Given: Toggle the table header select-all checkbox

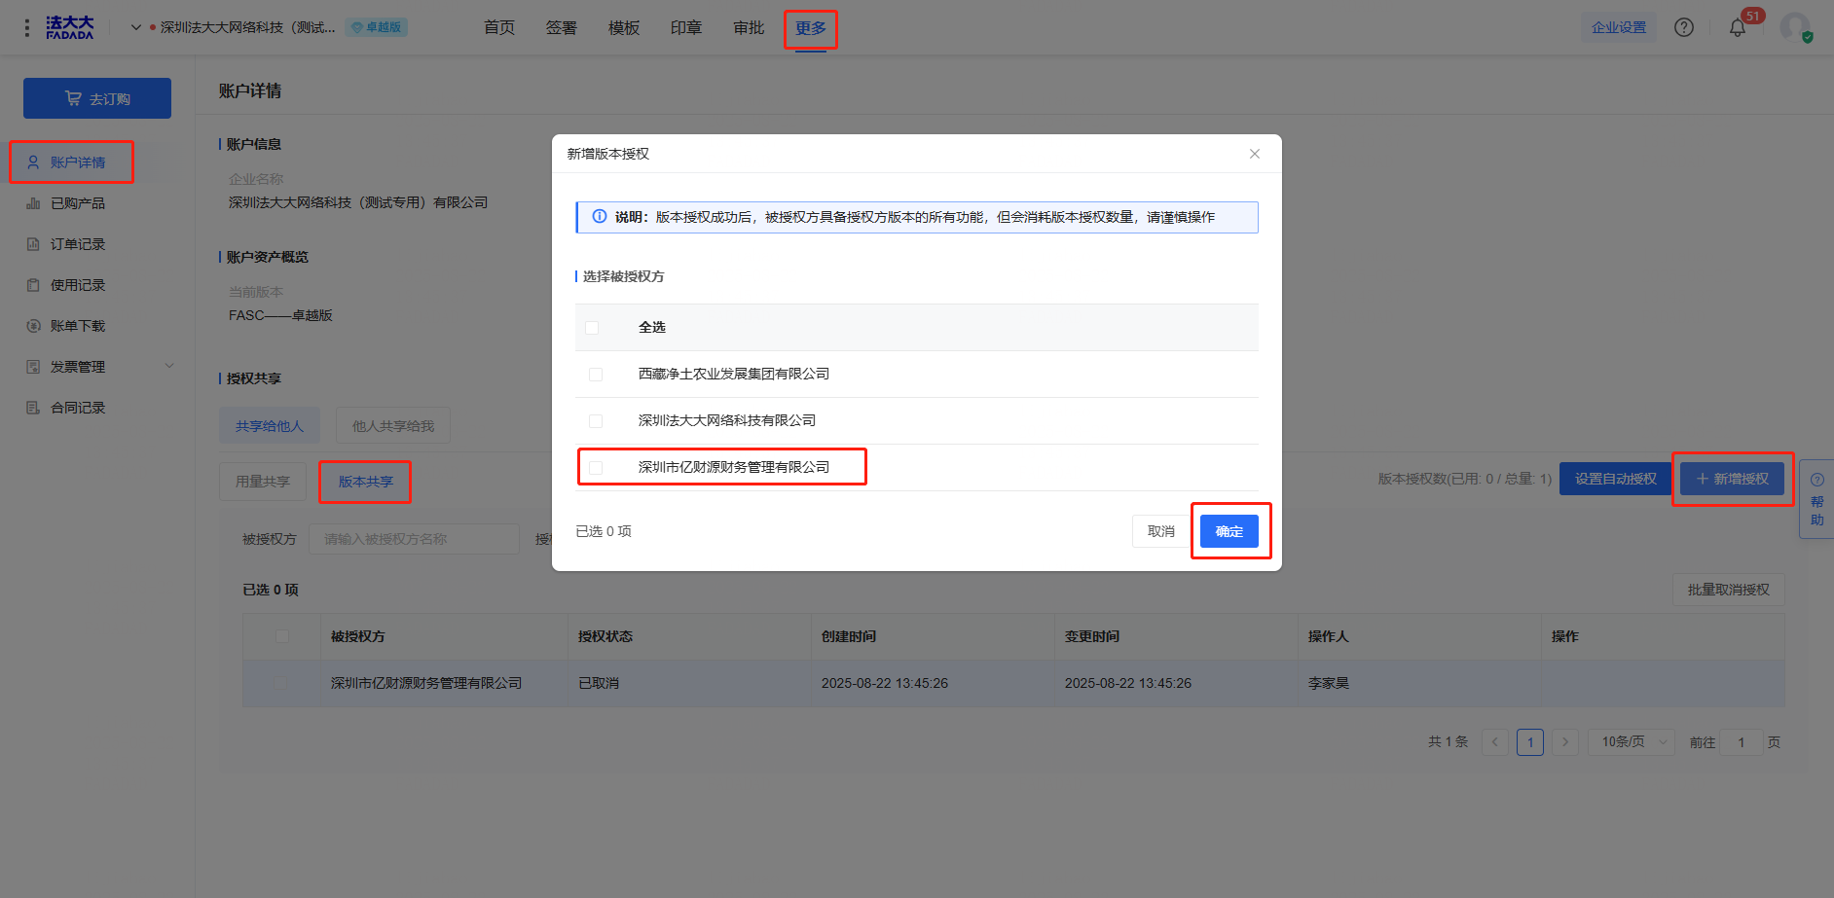Looking at the screenshot, I should click(282, 636).
